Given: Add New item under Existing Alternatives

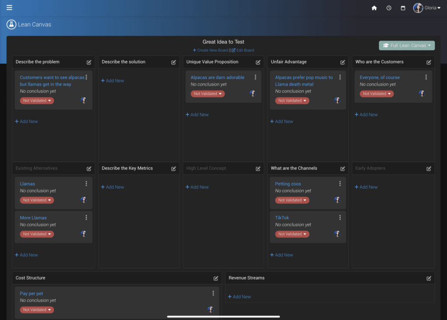Looking at the screenshot, I should pos(26,255).
